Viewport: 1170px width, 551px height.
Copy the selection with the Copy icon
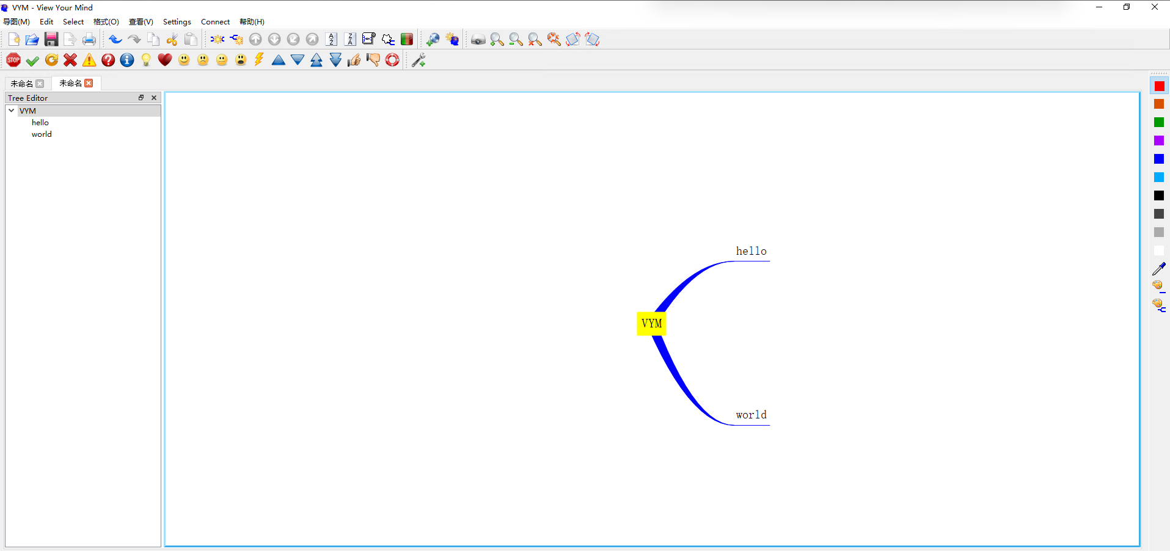[153, 40]
